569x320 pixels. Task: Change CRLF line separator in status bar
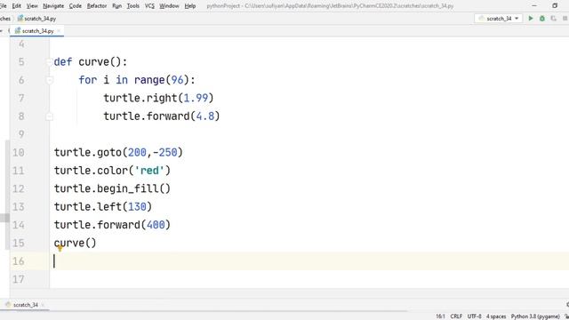[x=456, y=316]
